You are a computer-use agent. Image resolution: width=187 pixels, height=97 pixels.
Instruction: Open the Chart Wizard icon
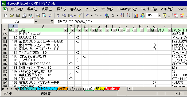(x=136, y=15)
